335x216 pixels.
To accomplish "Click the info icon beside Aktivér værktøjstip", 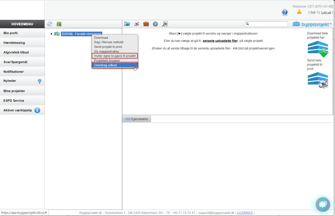I will point(37,110).
